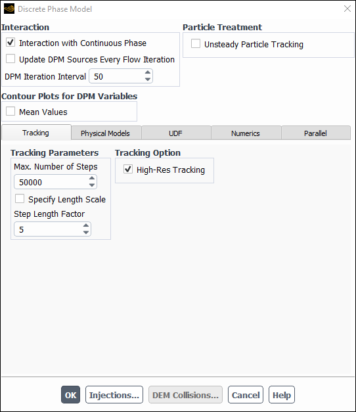Lower the Step Length Factor with down arrow

(86, 232)
